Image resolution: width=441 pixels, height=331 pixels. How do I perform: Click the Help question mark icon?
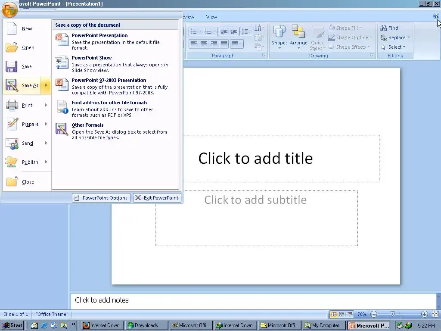coord(436,16)
